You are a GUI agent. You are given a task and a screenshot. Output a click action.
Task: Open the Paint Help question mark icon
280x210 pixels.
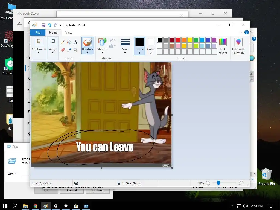[x=246, y=32]
